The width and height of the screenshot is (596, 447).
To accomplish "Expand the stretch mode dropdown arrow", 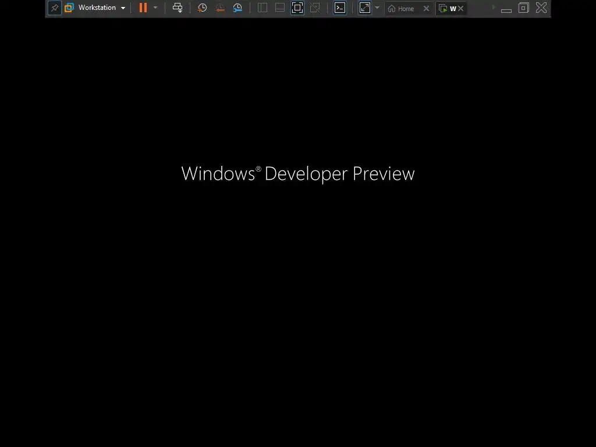I will [x=377, y=8].
